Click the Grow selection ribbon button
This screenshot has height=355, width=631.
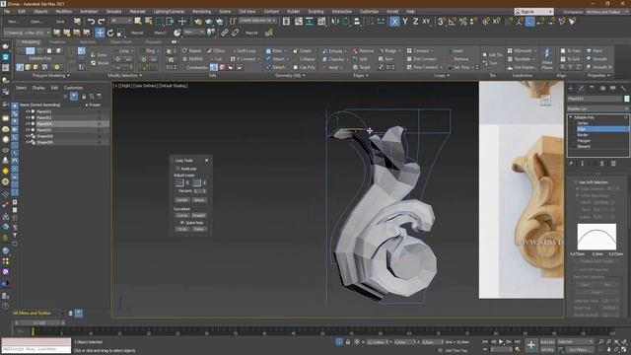99,55
